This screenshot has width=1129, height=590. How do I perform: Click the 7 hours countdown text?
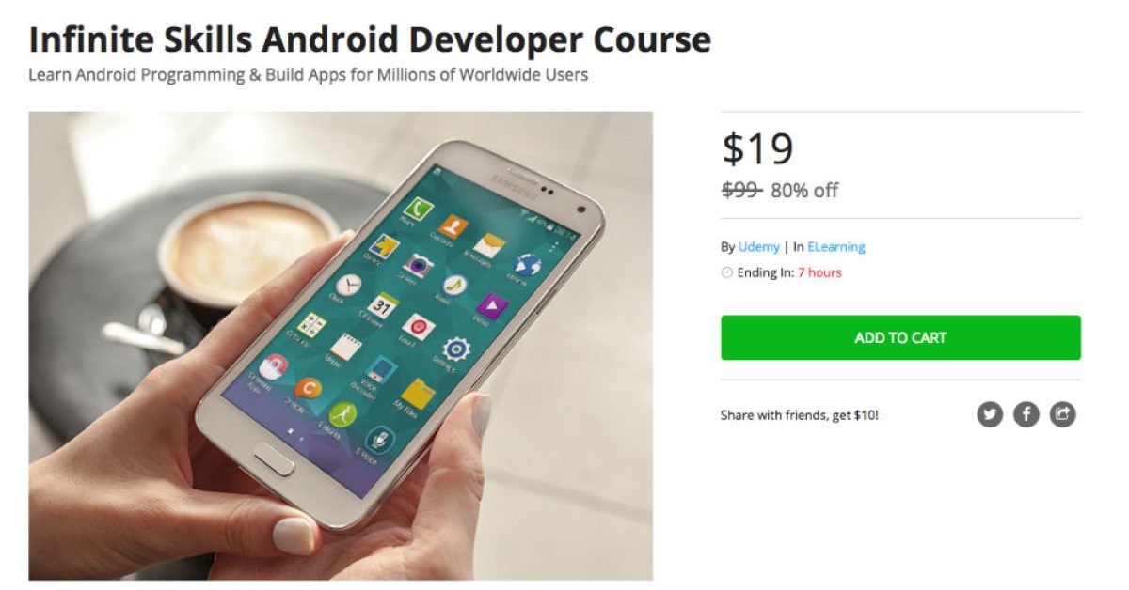tap(819, 273)
